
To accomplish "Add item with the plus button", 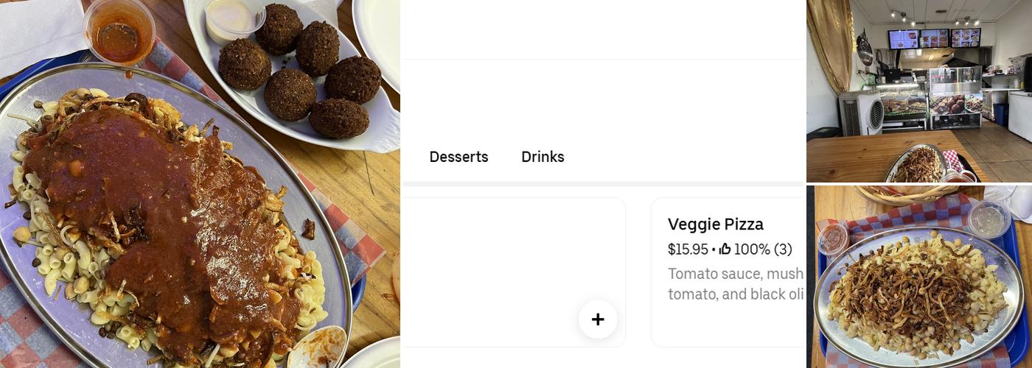I will coord(597,319).
